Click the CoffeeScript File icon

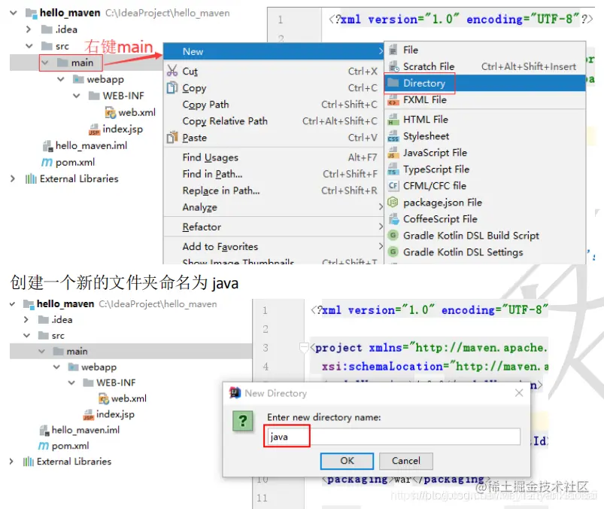pos(393,219)
